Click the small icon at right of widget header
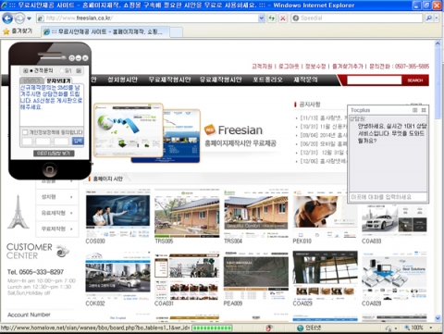Image resolution: width=444 pixels, height=334 pixels. point(79,71)
